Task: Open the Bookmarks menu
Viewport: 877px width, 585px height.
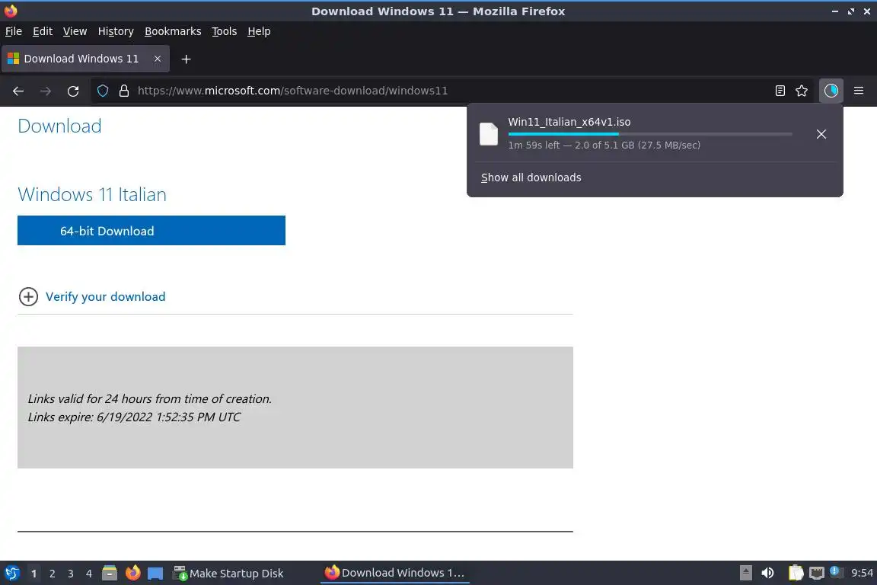Action: tap(173, 31)
